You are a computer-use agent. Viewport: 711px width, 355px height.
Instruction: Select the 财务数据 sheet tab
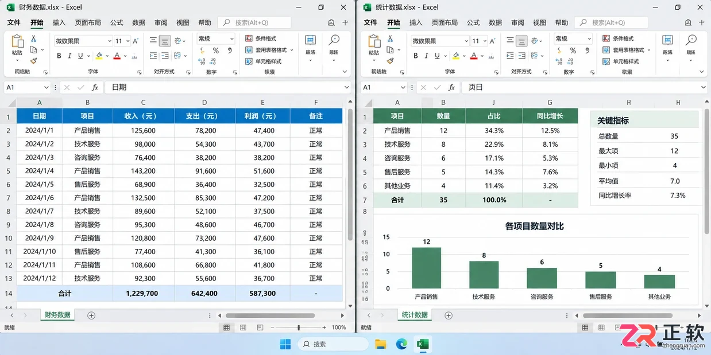tap(57, 315)
